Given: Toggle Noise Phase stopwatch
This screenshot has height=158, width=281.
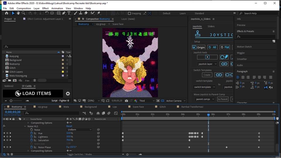Looking at the screenshot, I should 32,147.
